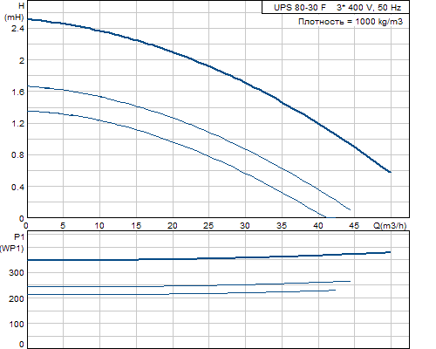Click the 2.4 head axis value

coord(17,29)
